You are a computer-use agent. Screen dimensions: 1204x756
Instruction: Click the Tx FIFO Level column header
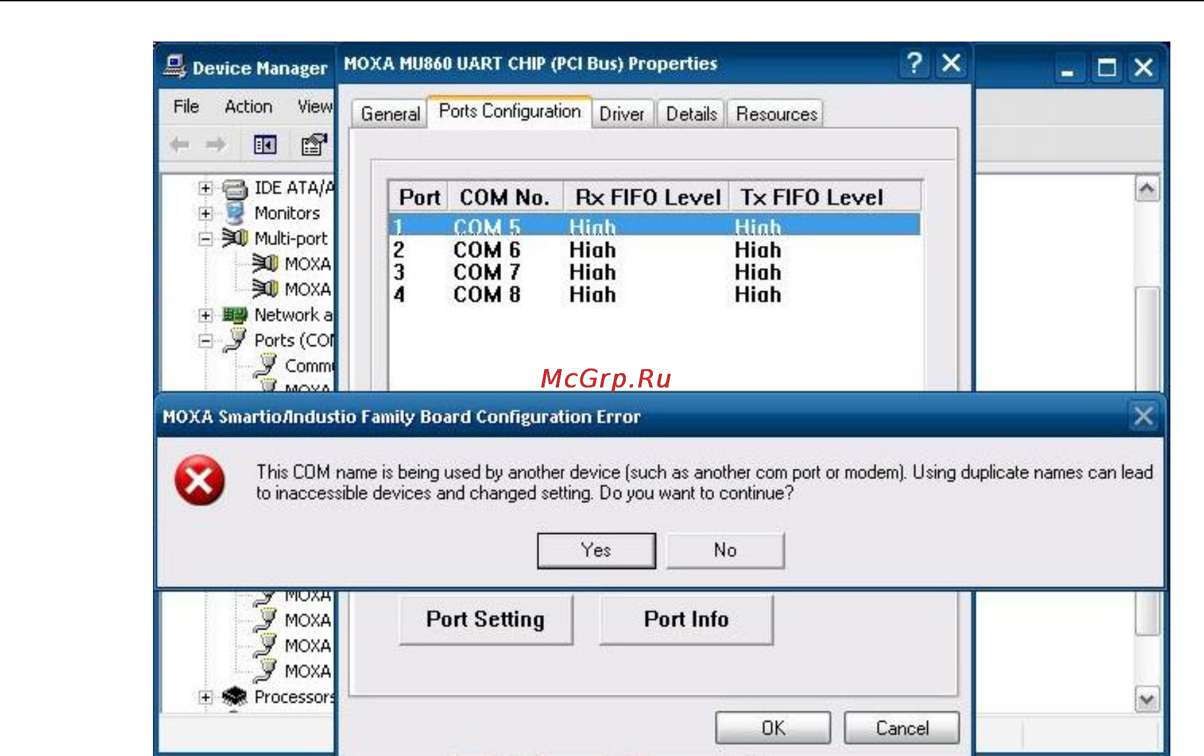pyautogui.click(x=824, y=197)
